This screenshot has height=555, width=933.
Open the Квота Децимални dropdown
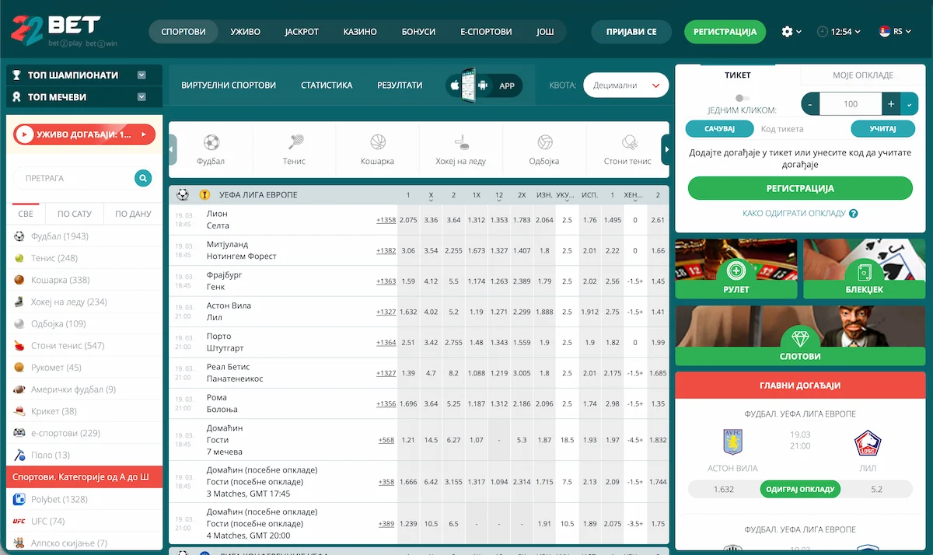[626, 86]
